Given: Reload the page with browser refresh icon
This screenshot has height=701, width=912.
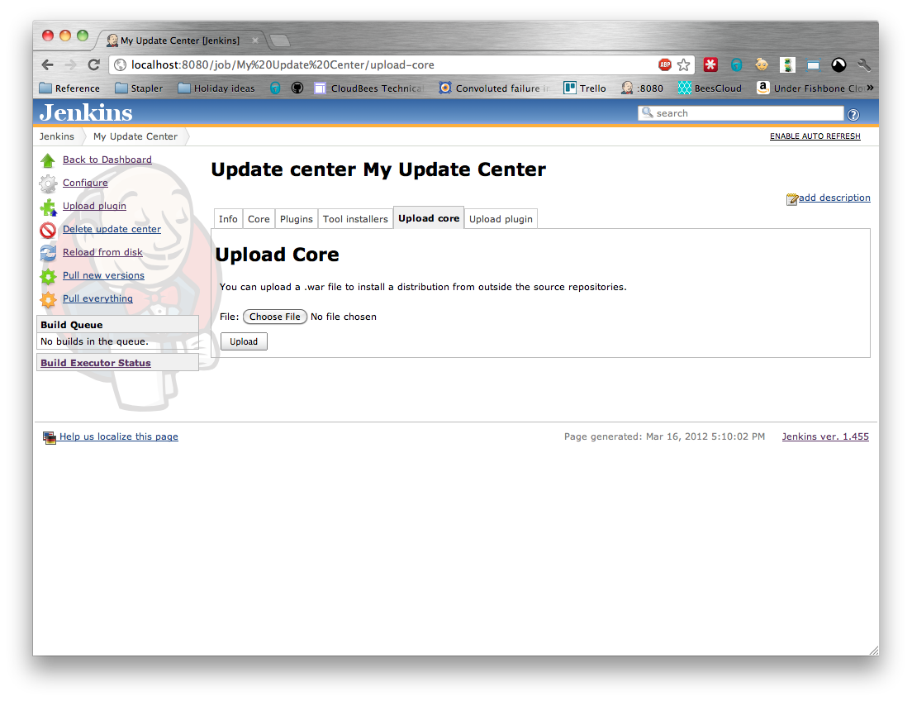Looking at the screenshot, I should point(93,64).
